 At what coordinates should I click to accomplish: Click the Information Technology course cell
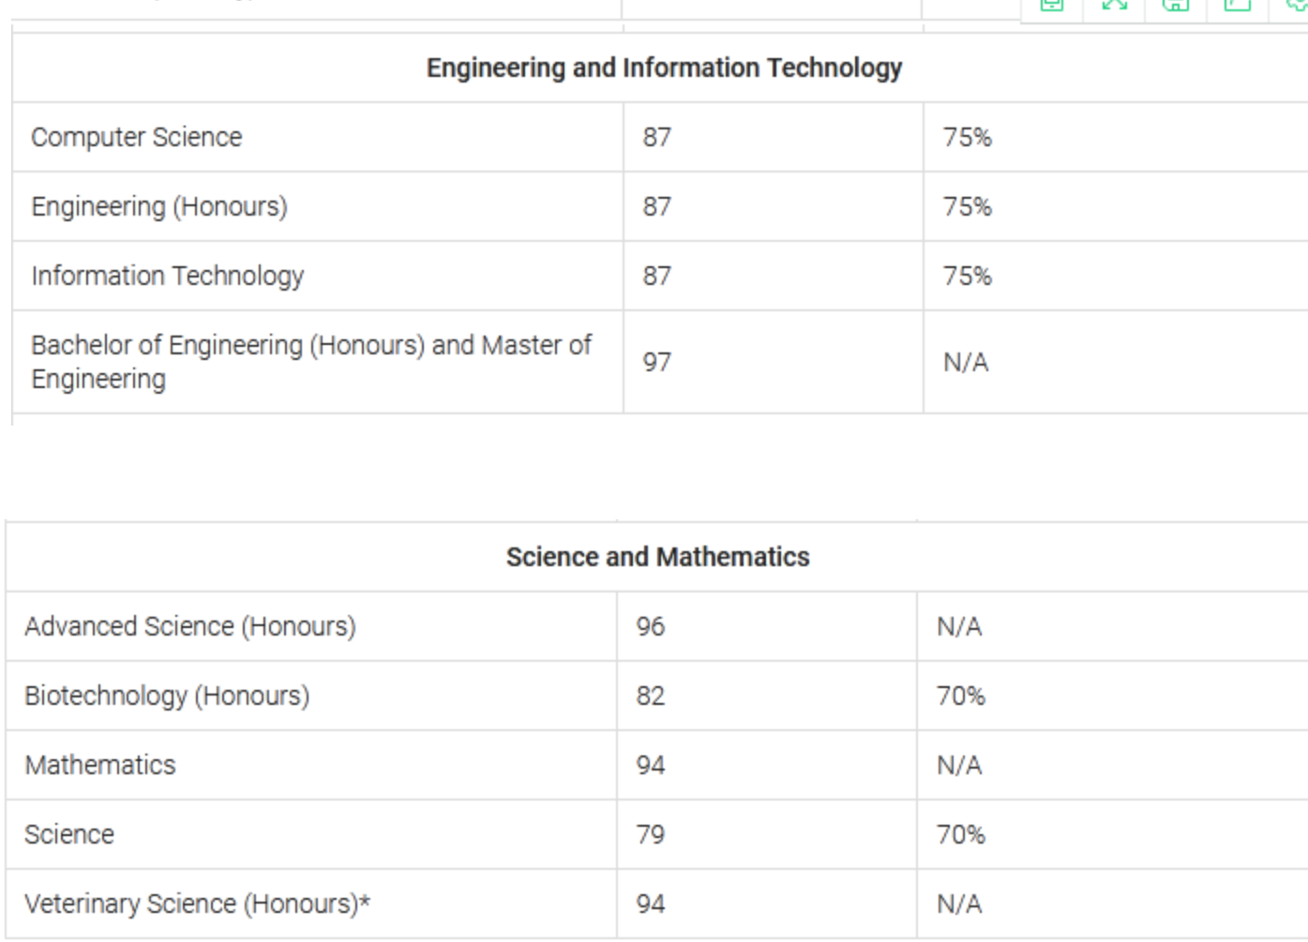(168, 277)
